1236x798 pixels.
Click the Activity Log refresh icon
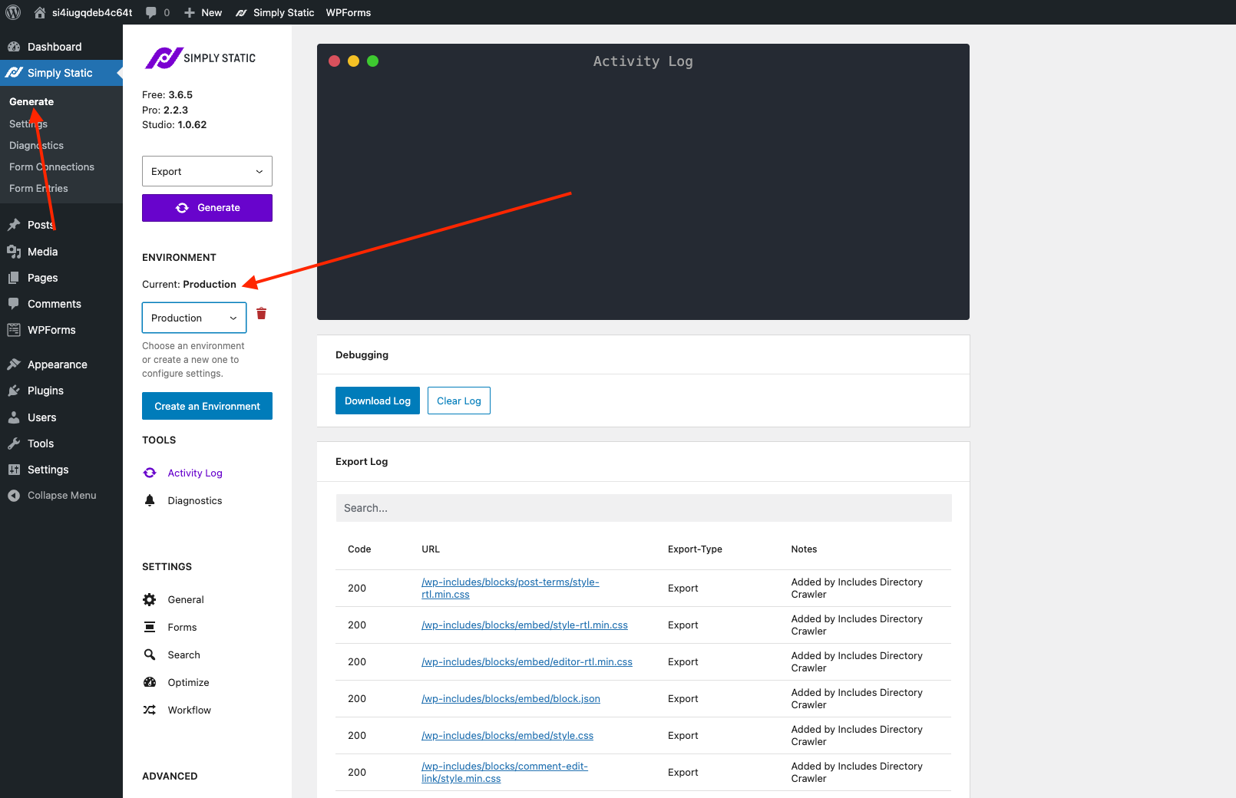click(150, 473)
